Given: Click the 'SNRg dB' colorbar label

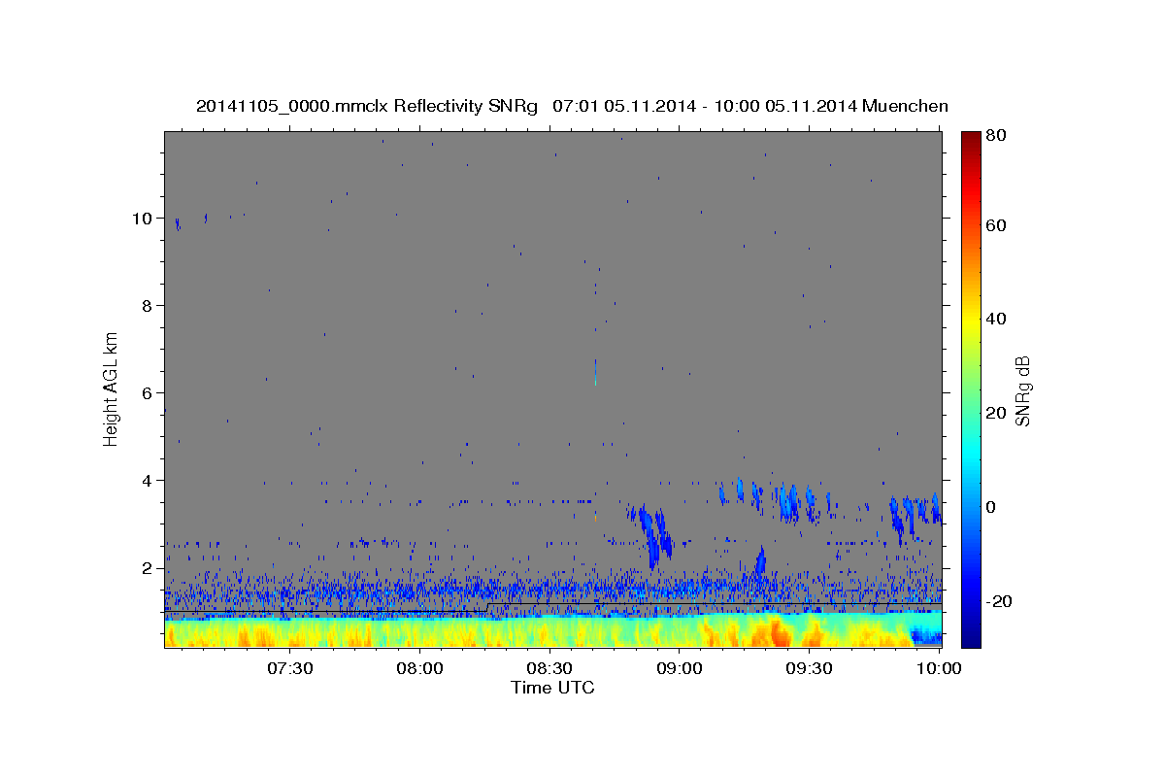Looking at the screenshot, I should coord(1022,390).
